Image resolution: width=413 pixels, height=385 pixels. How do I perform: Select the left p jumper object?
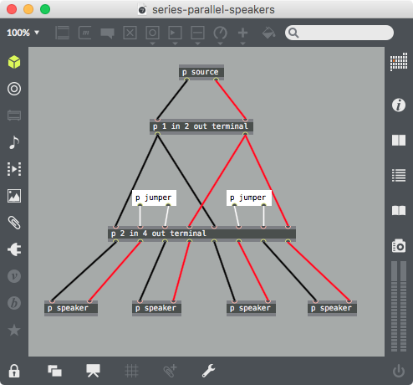click(x=154, y=198)
